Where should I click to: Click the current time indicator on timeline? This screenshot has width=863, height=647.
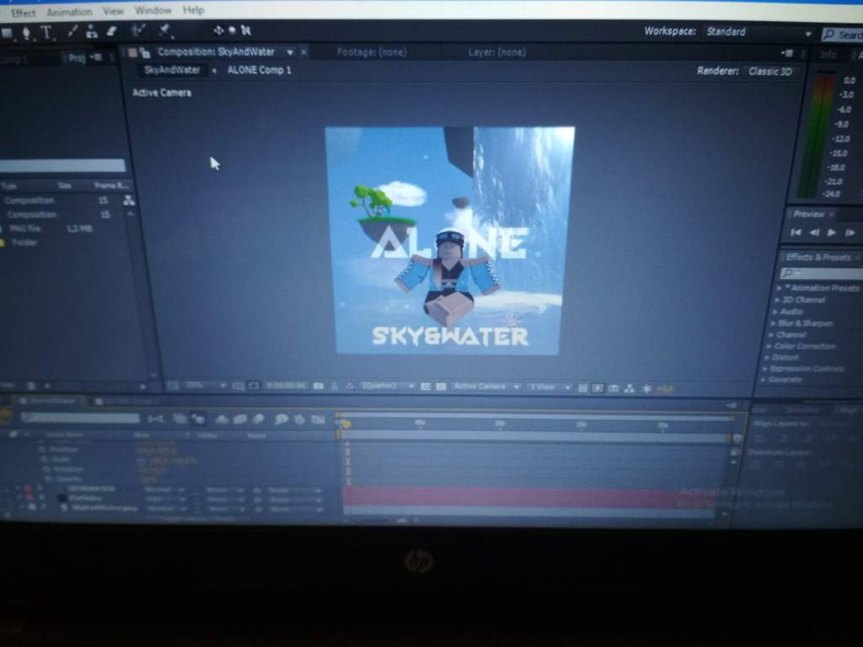(346, 424)
